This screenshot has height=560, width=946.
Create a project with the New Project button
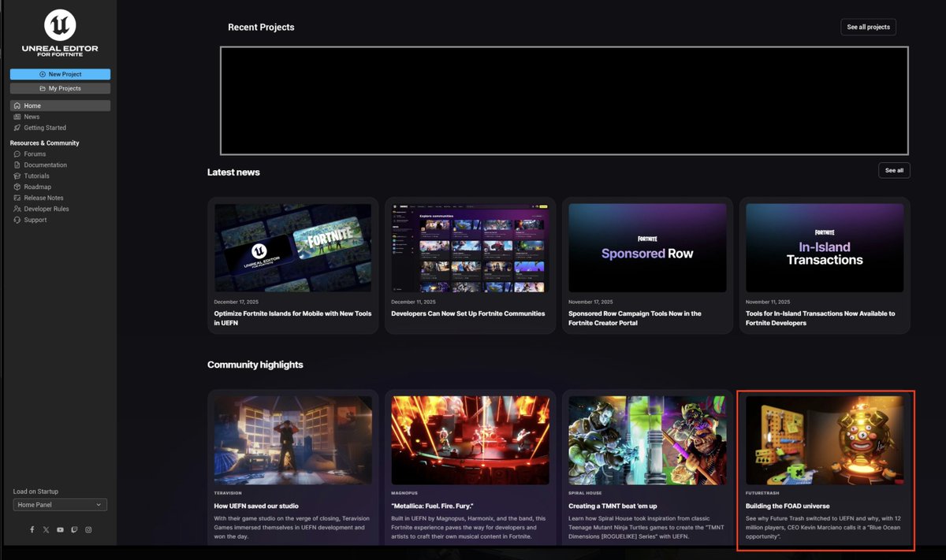click(60, 74)
